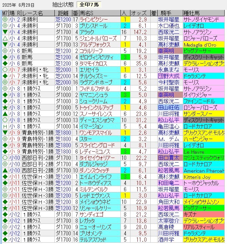Click the star mark beside トゥインクルアップ
Viewport: 227px width, 244px height.
[x=5, y=107]
